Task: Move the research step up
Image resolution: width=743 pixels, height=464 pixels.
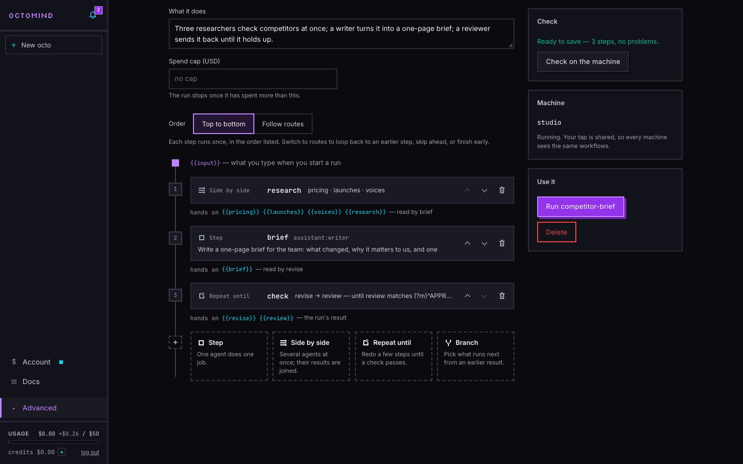Action: click(x=467, y=190)
